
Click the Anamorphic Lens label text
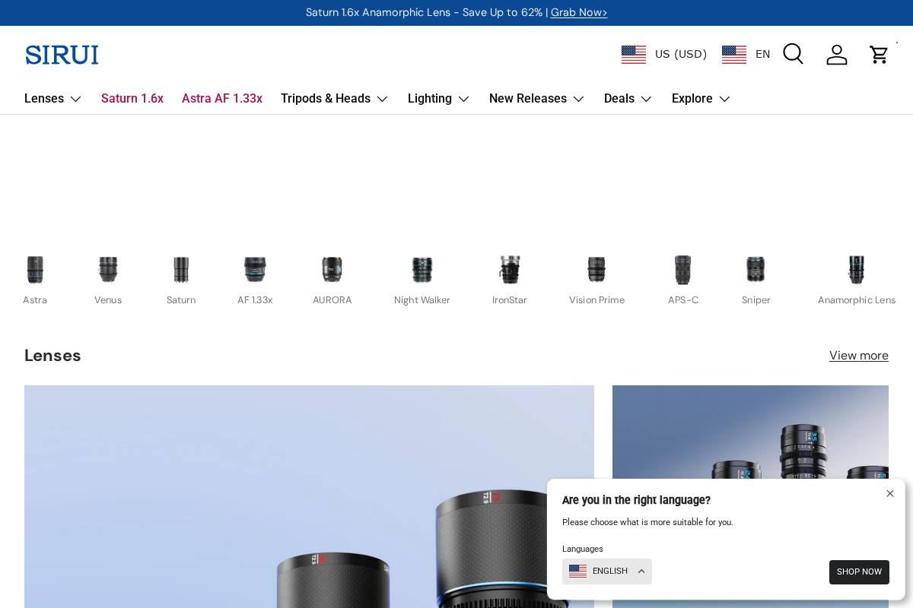tap(857, 300)
